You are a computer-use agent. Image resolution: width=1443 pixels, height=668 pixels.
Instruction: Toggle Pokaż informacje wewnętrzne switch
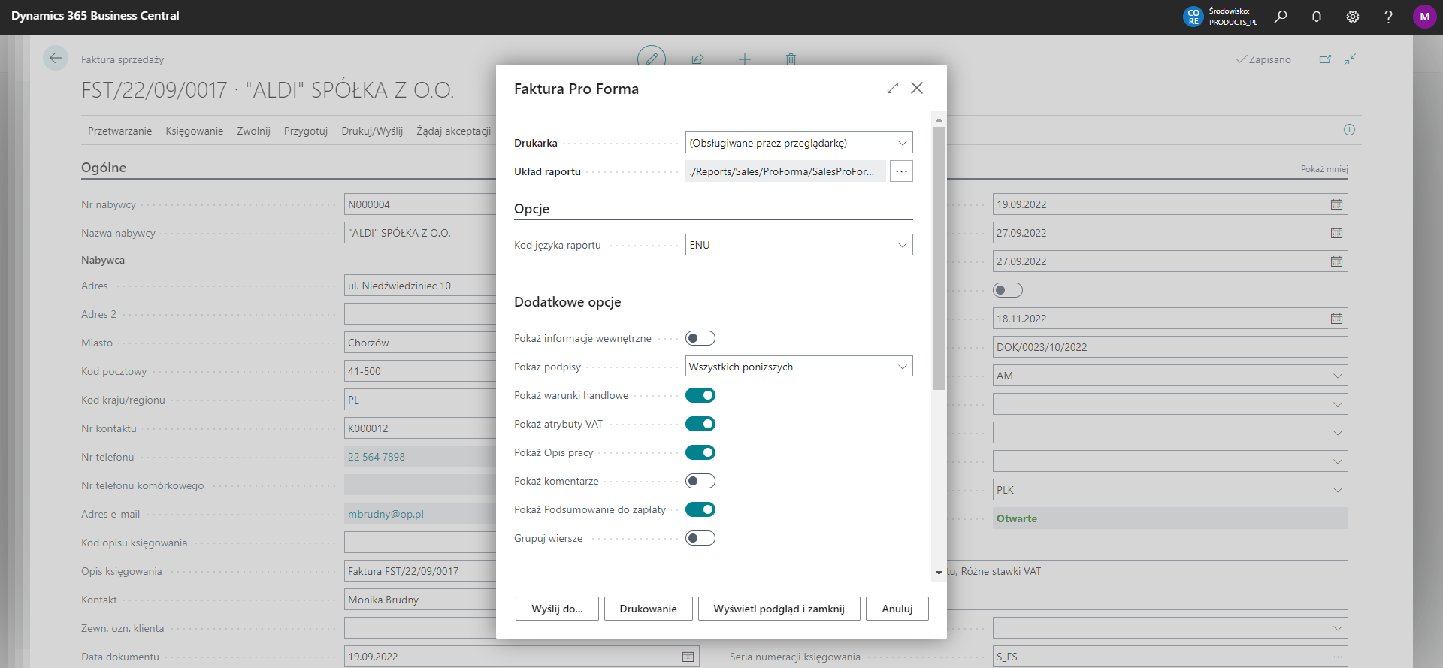[700, 338]
